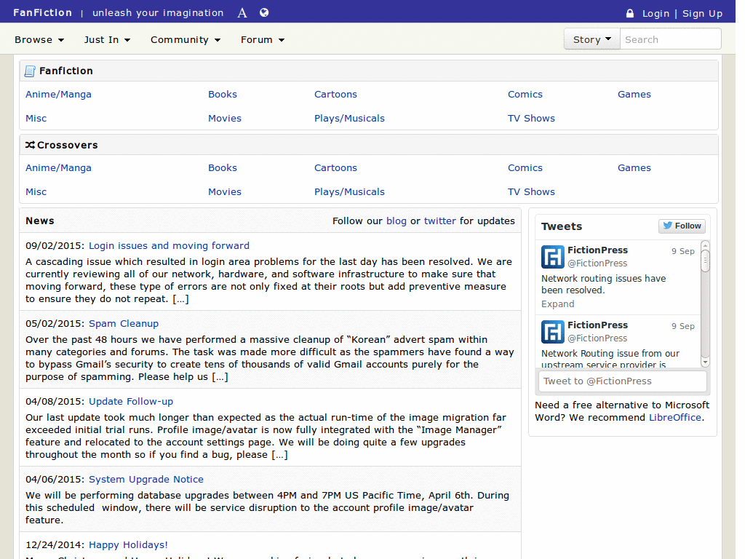Open Fanfiction Anime/Manga category
Viewport: 745px width, 559px height.
tap(58, 95)
